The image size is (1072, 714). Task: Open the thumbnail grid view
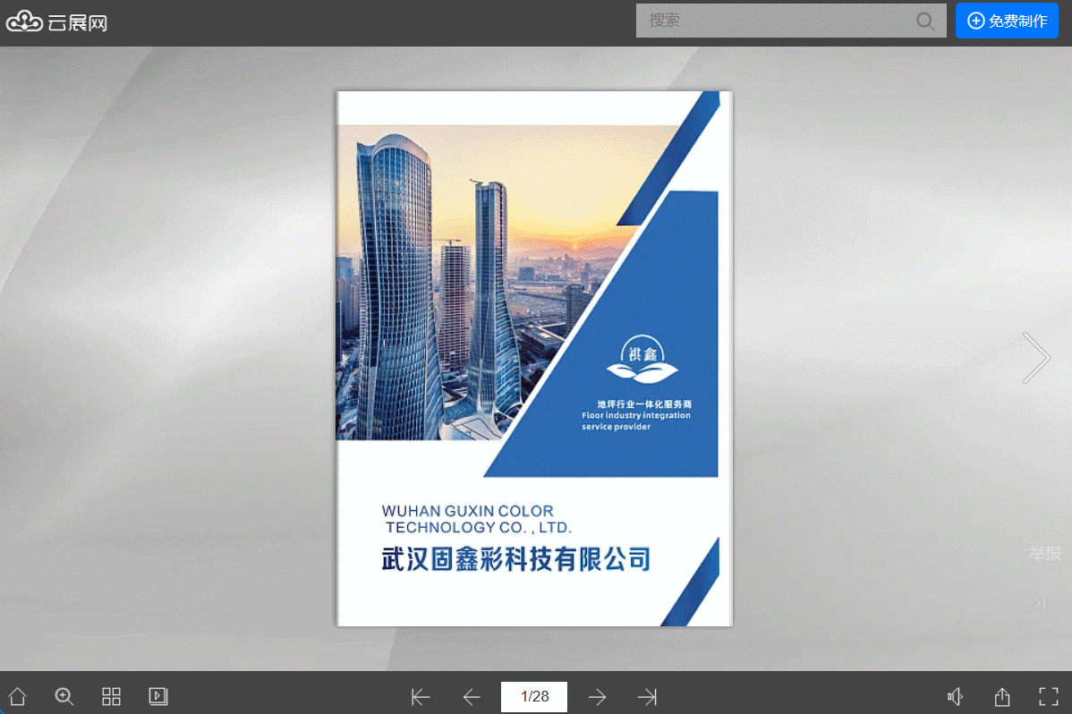tap(111, 696)
